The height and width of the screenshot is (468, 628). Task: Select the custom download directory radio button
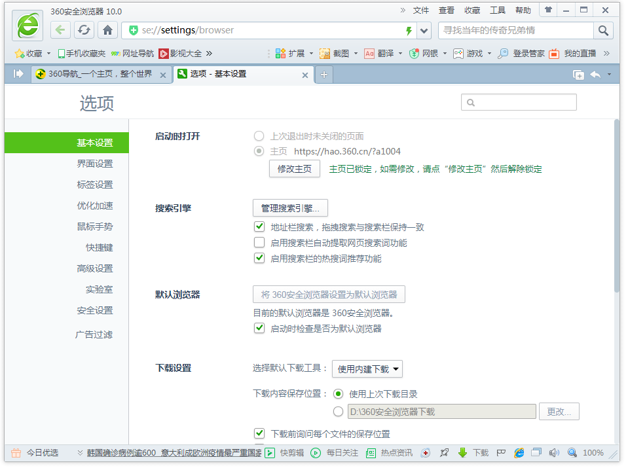(x=338, y=412)
